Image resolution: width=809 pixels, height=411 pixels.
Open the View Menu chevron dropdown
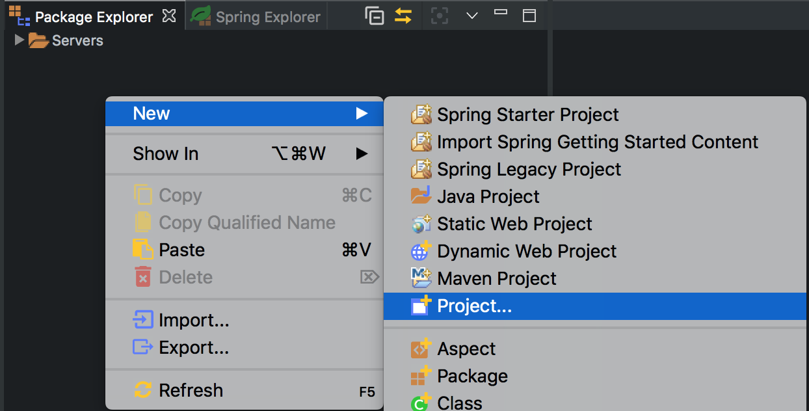coord(472,16)
